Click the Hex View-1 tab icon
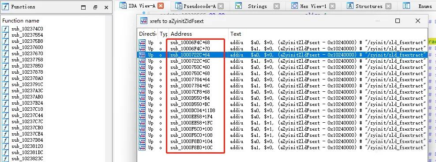Viewport: 436px width, 162px height. [x=294, y=6]
